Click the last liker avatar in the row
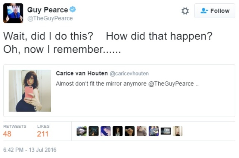 (x=177, y=131)
